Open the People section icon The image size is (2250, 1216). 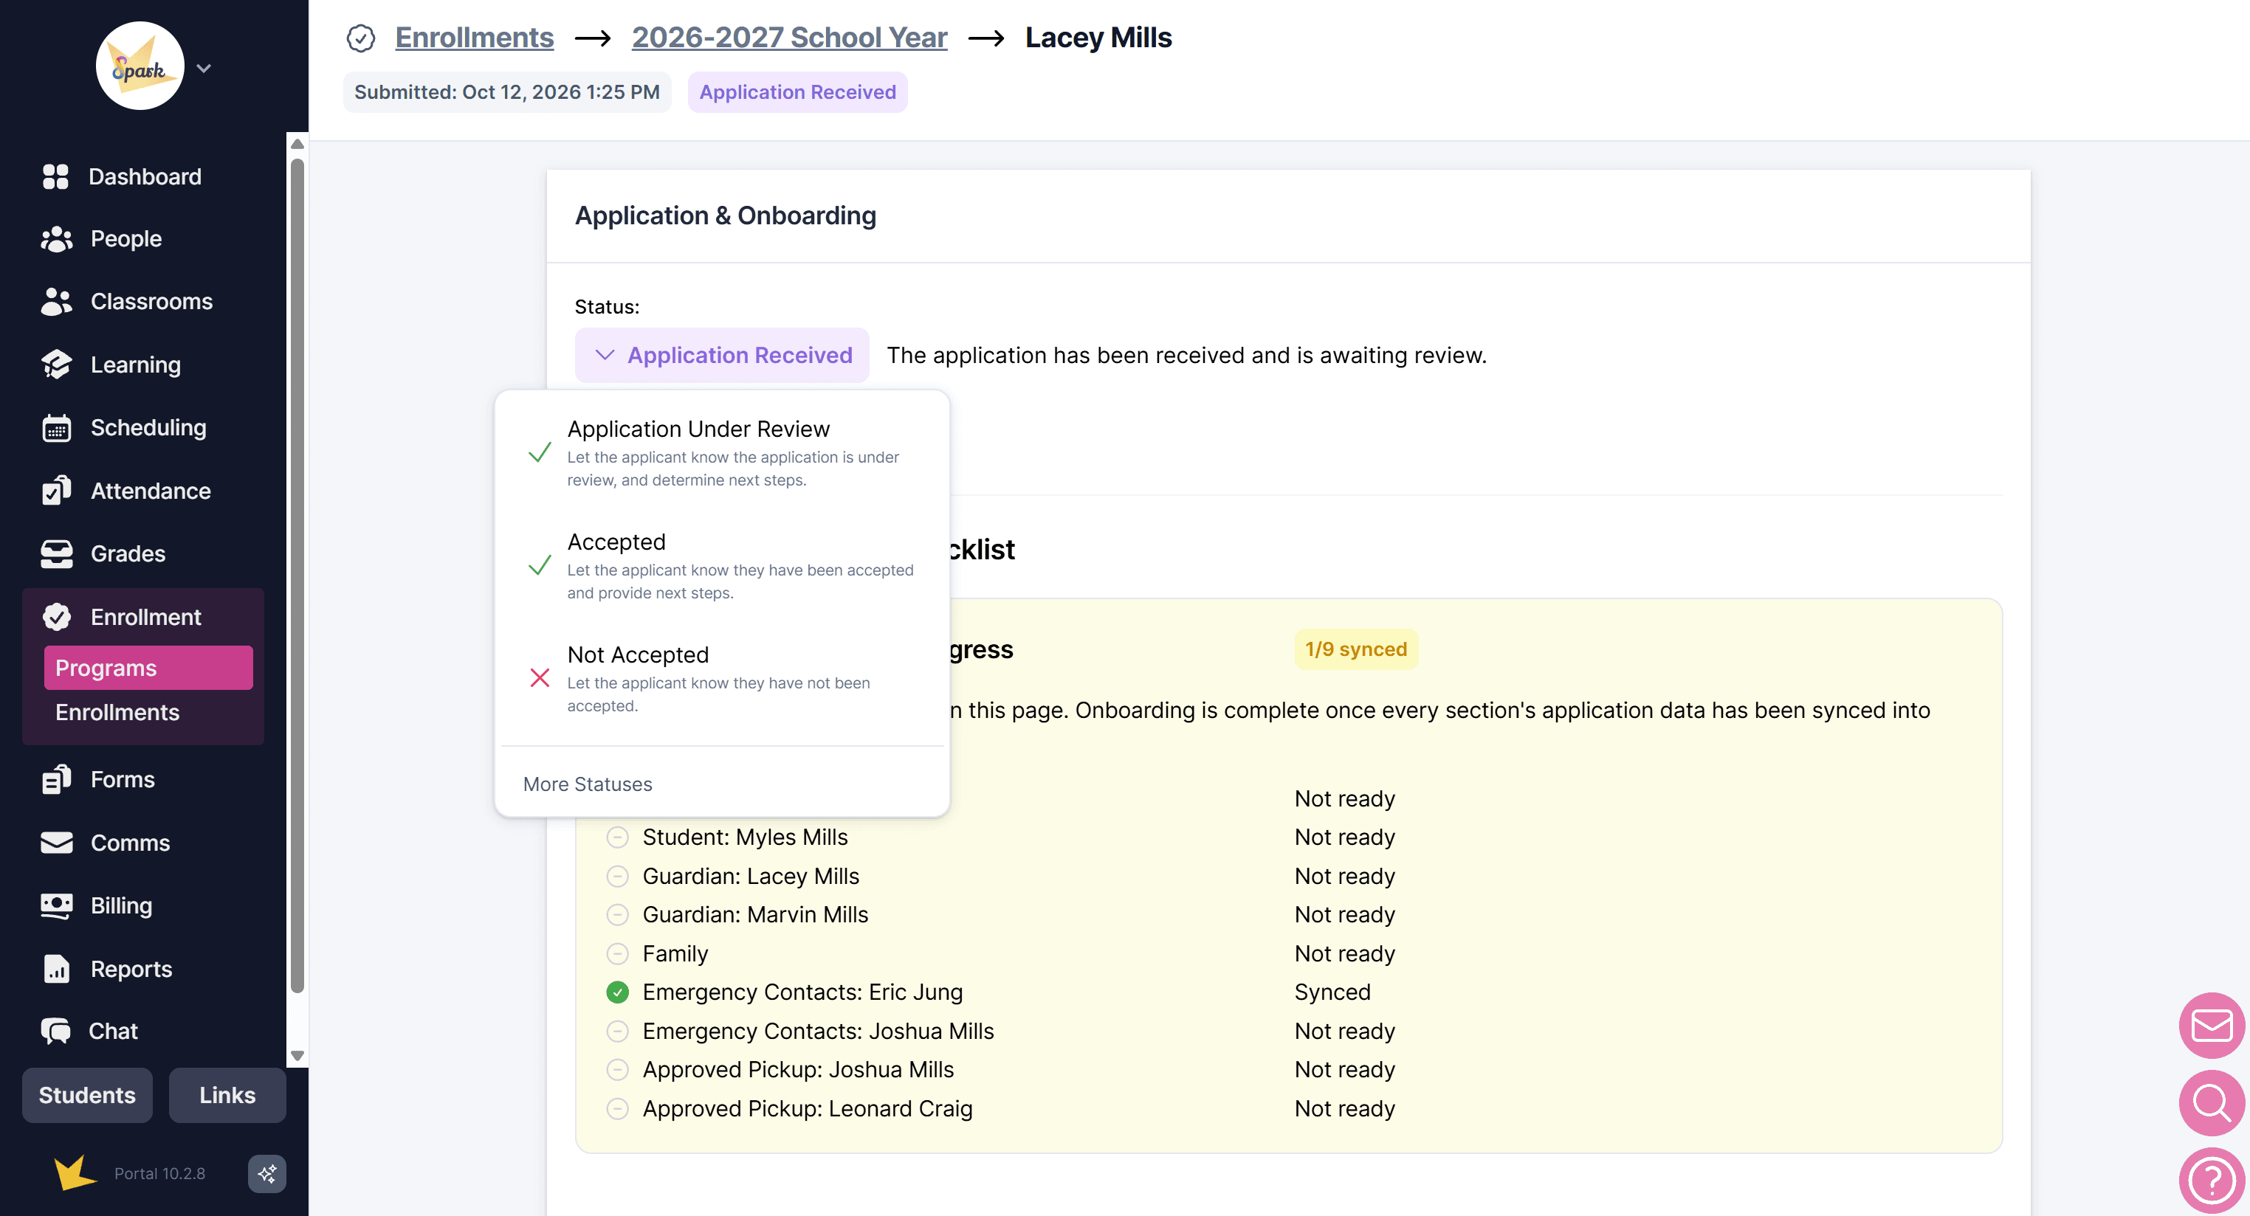tap(57, 238)
